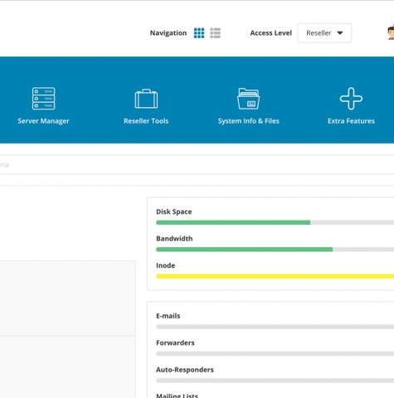This screenshot has width=394, height=398.
Task: Open the Reseller Tools briefcase icon
Action: pos(146,99)
